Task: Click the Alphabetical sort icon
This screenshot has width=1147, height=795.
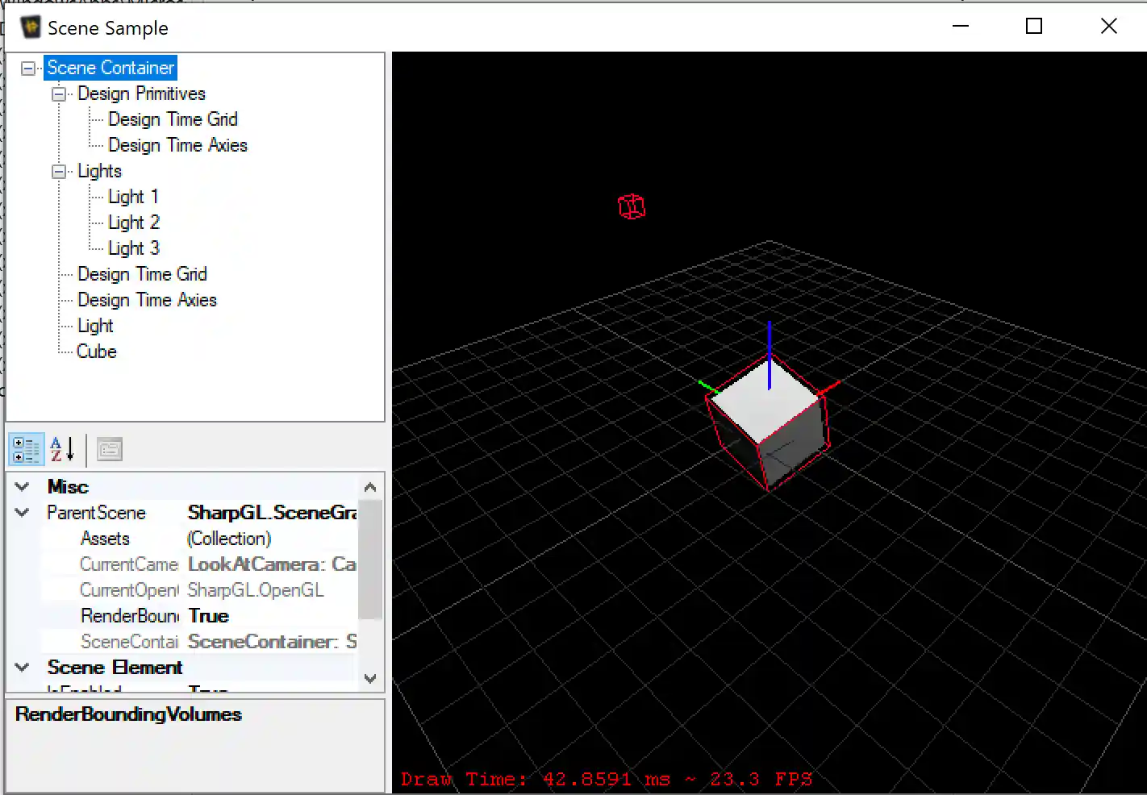Action: pyautogui.click(x=62, y=450)
